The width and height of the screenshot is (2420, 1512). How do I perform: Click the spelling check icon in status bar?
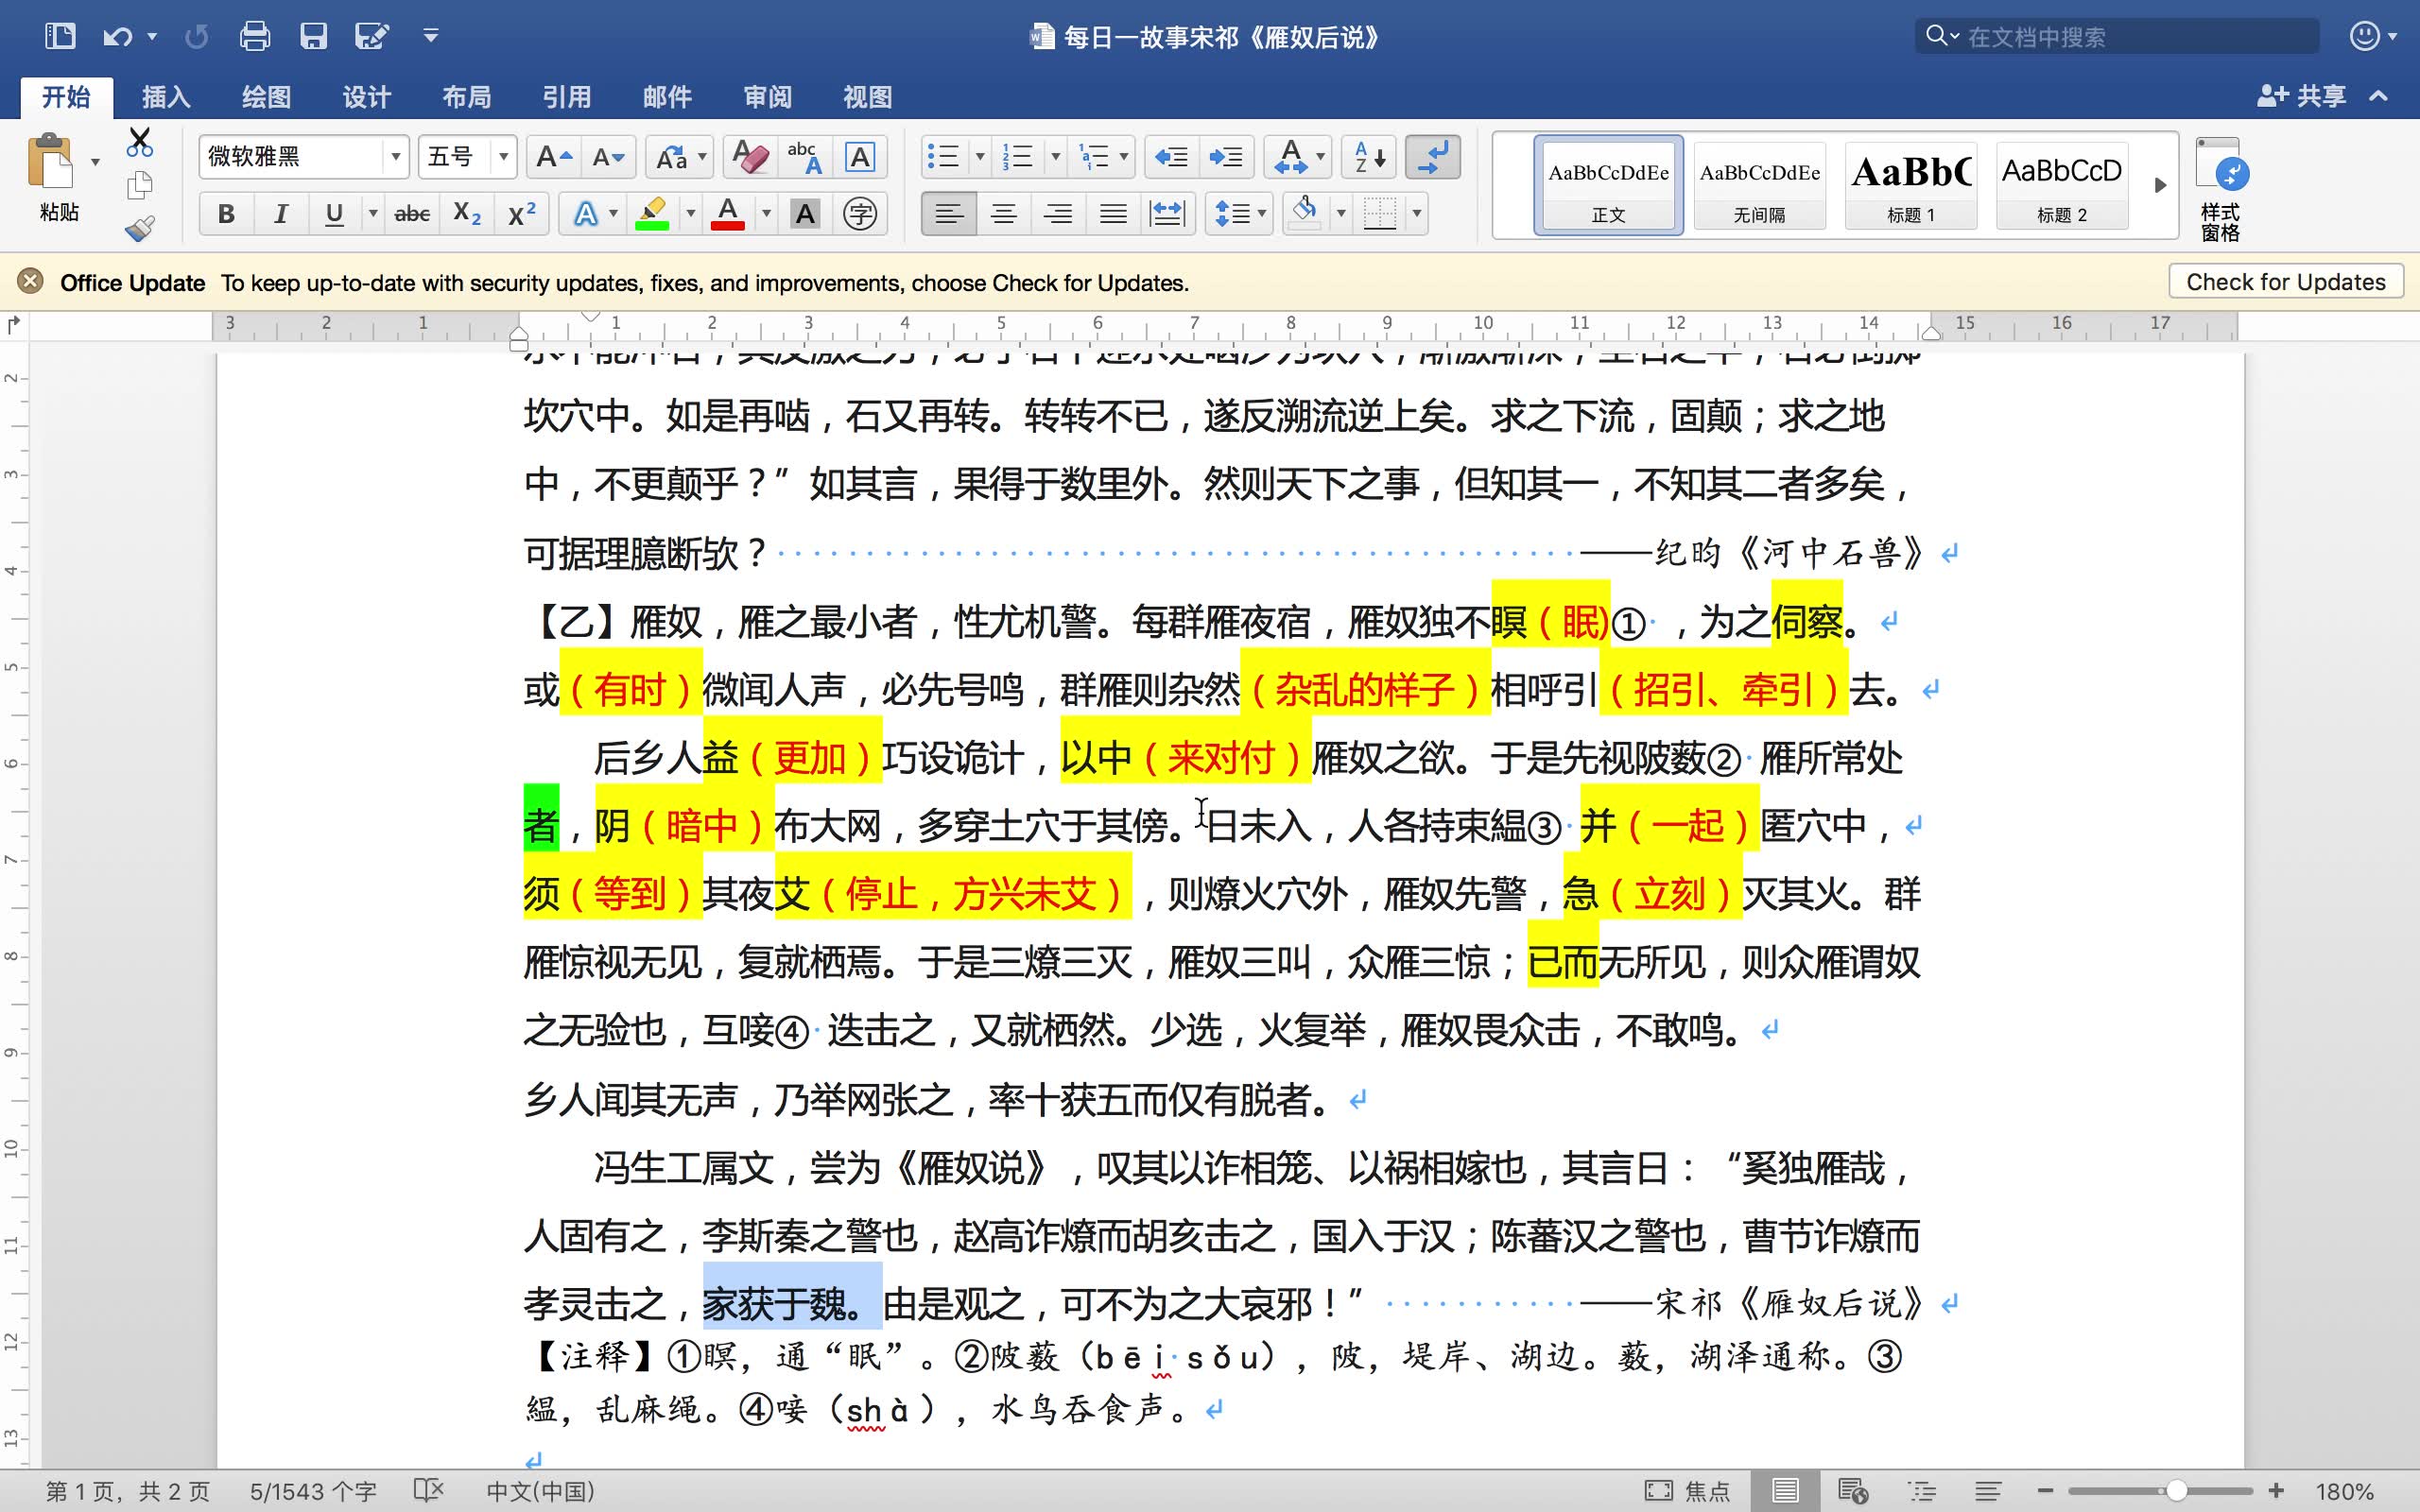point(429,1491)
